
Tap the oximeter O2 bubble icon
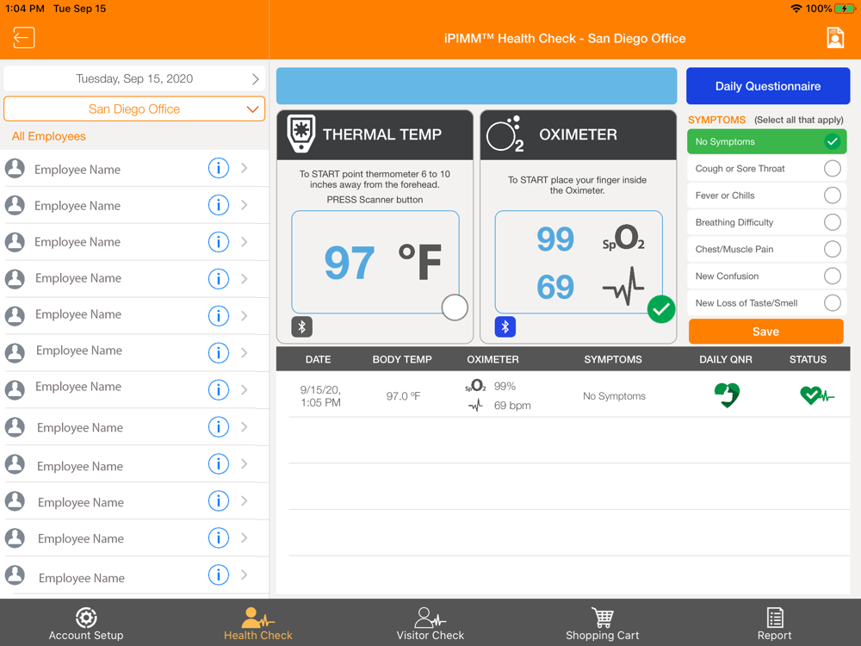(505, 134)
